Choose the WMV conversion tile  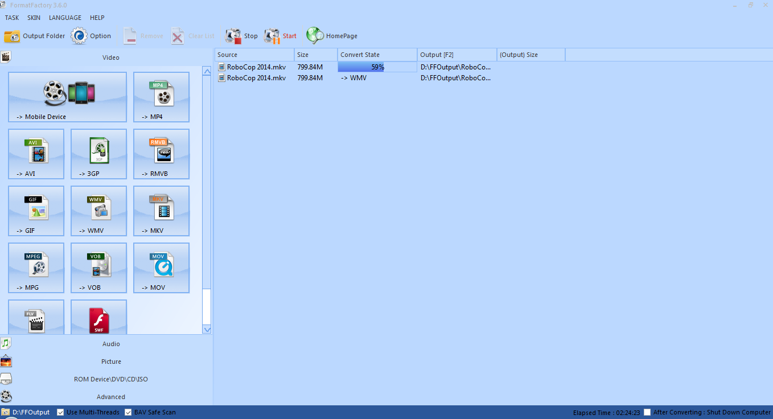tap(98, 211)
